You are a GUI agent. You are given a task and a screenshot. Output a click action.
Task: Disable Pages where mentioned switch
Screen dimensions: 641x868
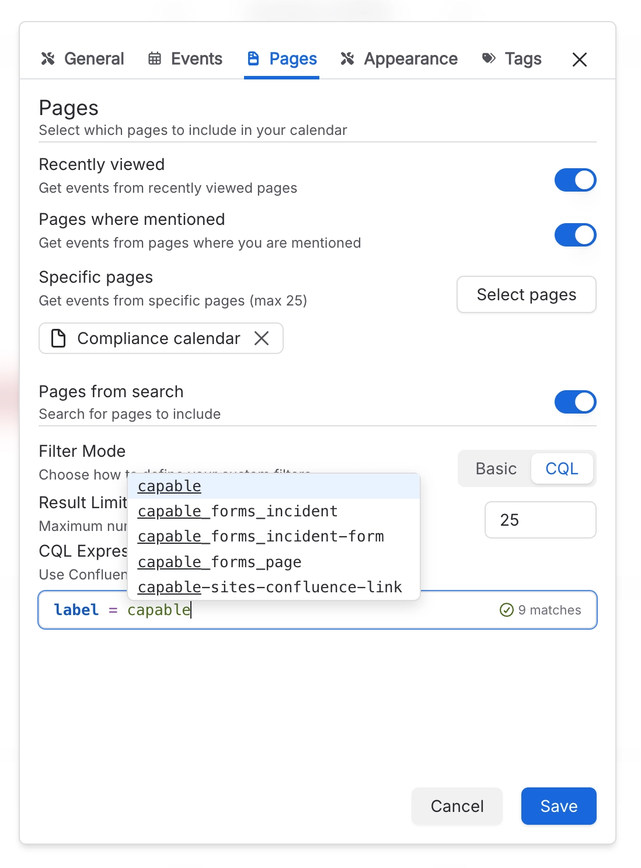576,235
